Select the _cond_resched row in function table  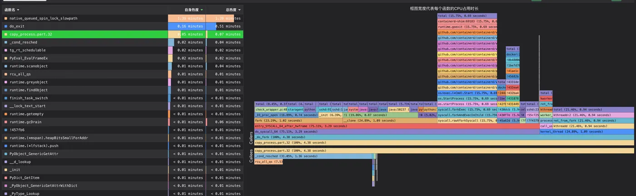click(x=122, y=42)
